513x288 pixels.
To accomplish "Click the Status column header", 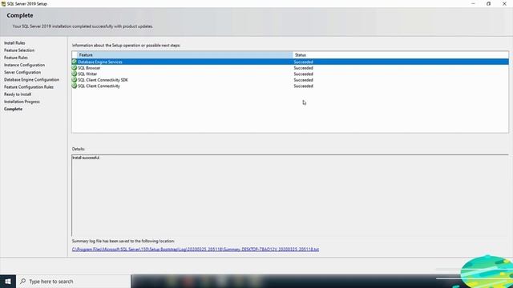I will (x=401, y=55).
